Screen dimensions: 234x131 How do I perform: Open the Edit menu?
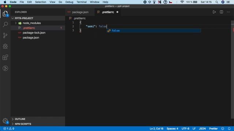tap(29, 2)
